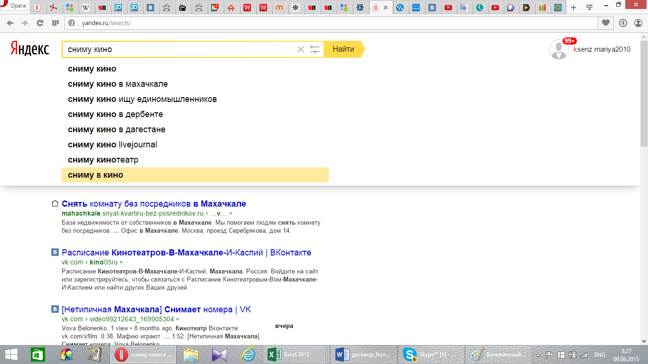Select suggestion 'сниму кино в махачкале'

point(195,84)
